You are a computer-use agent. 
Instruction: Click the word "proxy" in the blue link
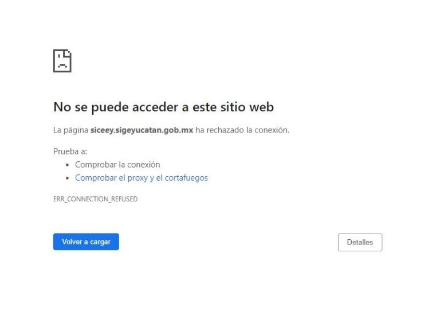pos(137,178)
